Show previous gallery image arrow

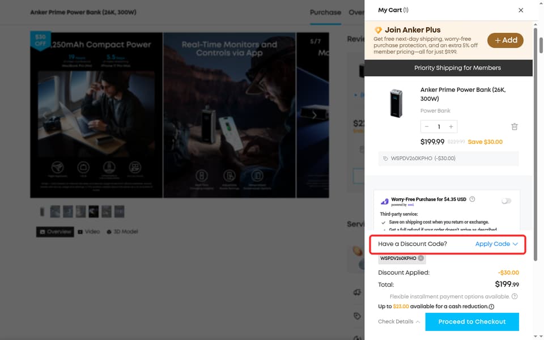(44, 115)
